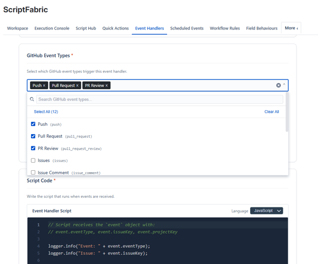Screen dimensions: 318x264
Task: Select the Quick Actions tab
Action: point(116,28)
